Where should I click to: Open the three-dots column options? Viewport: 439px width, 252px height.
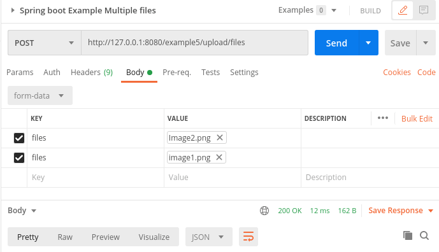(x=383, y=118)
